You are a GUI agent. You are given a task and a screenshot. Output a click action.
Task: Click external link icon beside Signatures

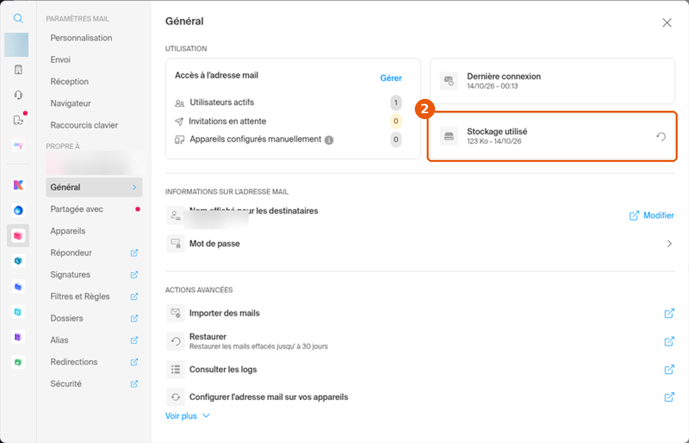tap(134, 275)
